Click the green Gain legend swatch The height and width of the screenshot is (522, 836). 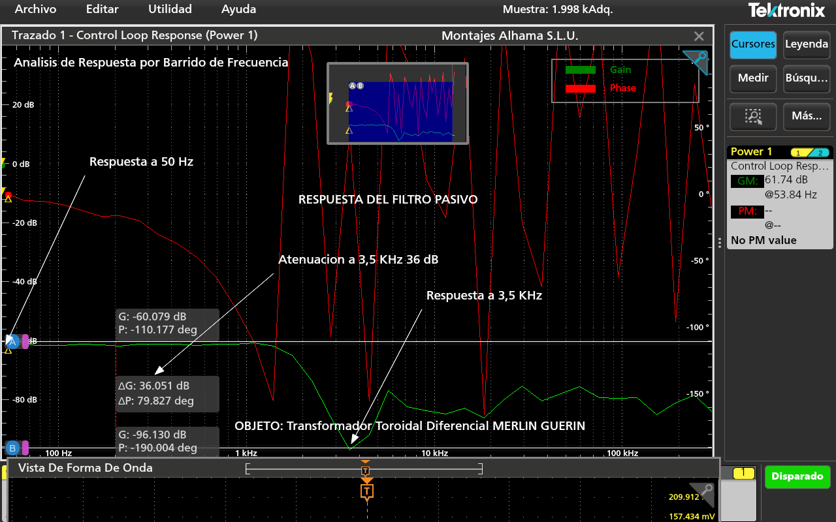580,70
